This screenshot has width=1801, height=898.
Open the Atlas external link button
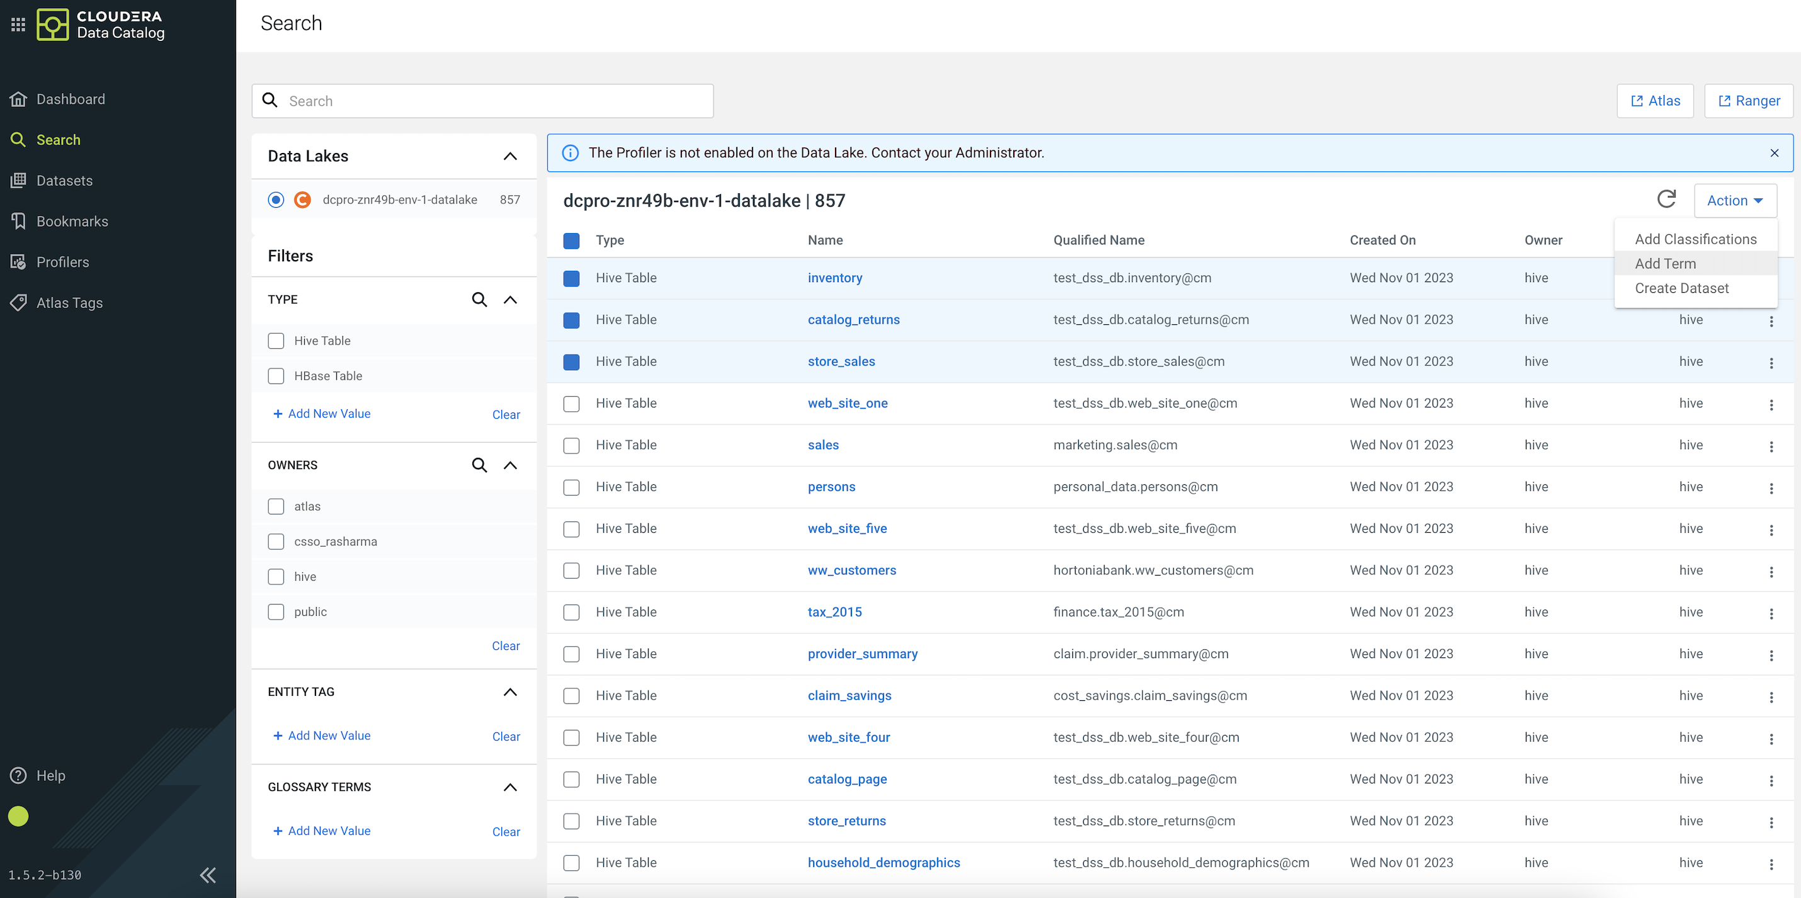(x=1655, y=101)
